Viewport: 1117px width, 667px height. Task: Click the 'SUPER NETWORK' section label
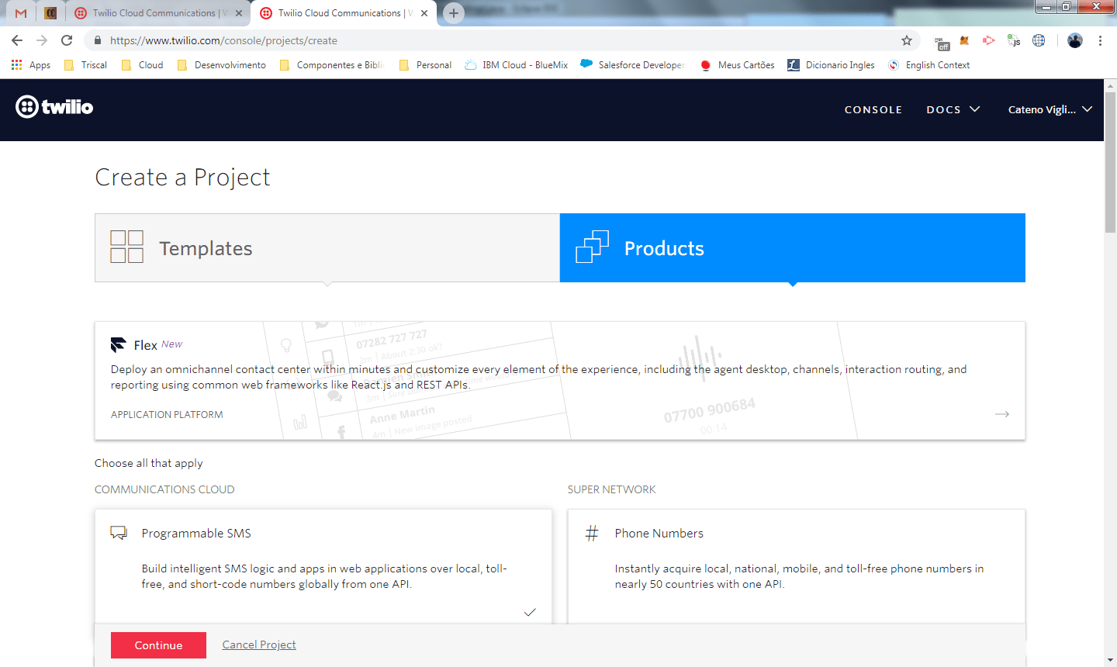coord(612,489)
